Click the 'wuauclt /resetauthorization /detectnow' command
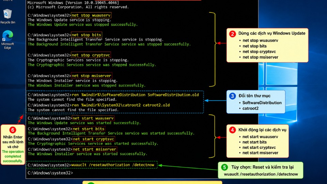 [x=113, y=165]
